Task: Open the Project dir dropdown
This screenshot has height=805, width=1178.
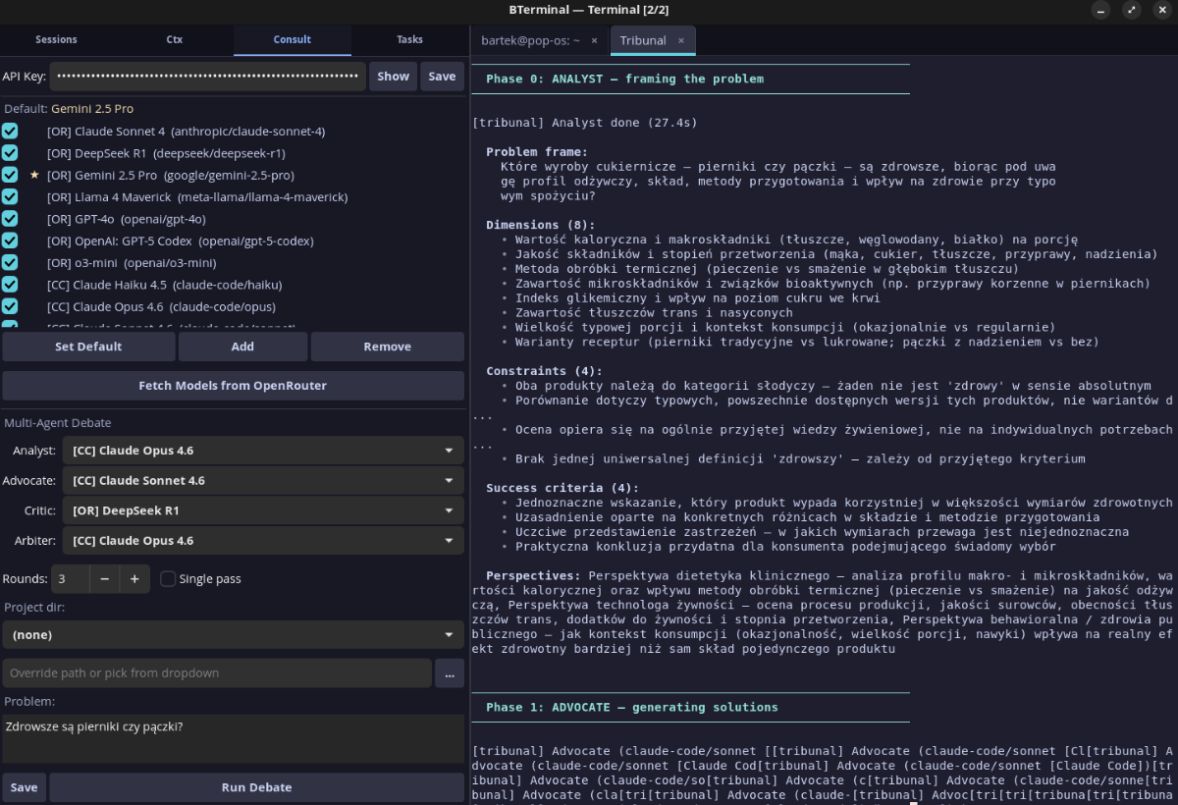Action: point(233,635)
